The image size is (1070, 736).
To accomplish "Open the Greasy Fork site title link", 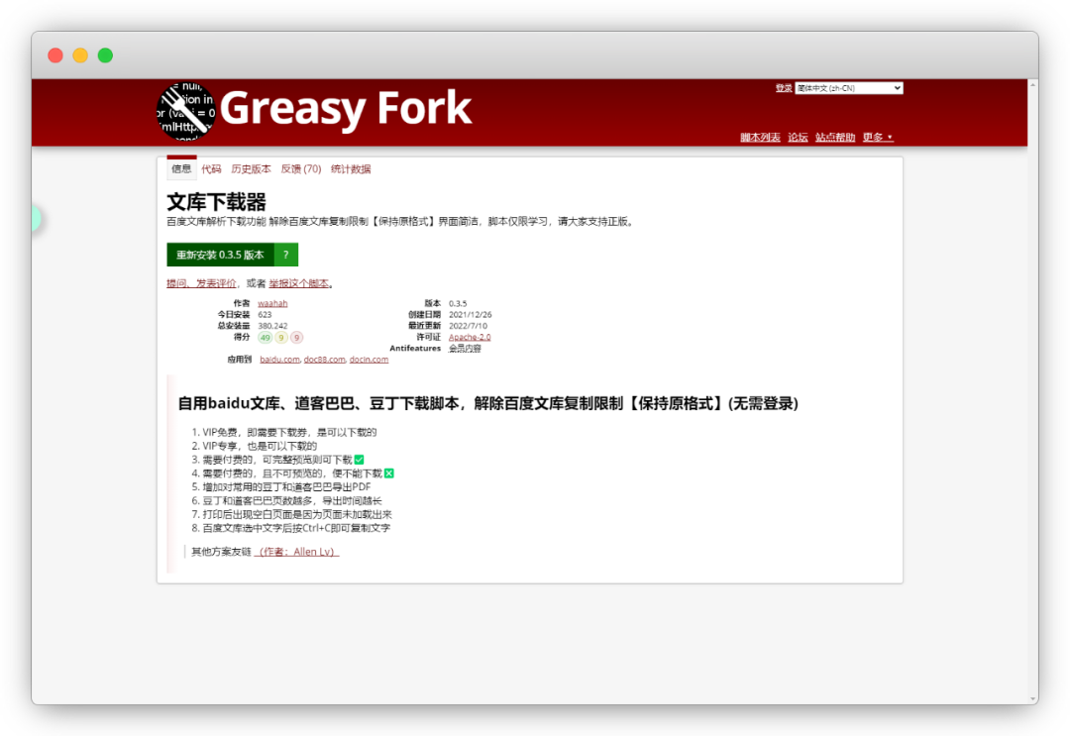I will pos(346,108).
